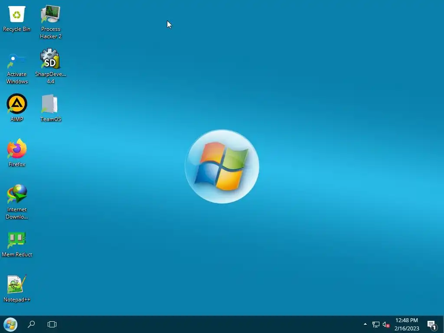Open the Action Center notification icon

pyautogui.click(x=432, y=325)
